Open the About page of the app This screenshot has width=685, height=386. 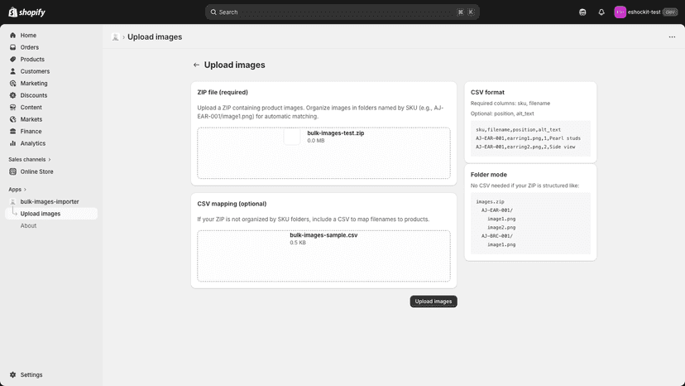click(x=28, y=226)
